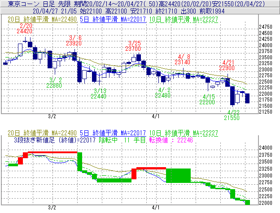280x213 pixels.
Task: Select the 20-day MA=22490 legend in the upper chart
Action: tap(42, 19)
